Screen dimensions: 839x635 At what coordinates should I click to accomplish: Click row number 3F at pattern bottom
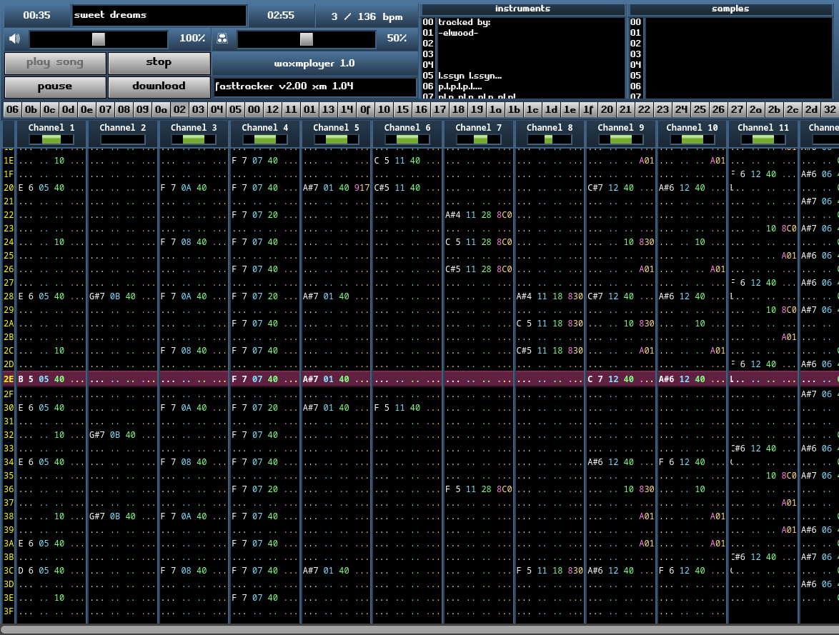[x=9, y=611]
